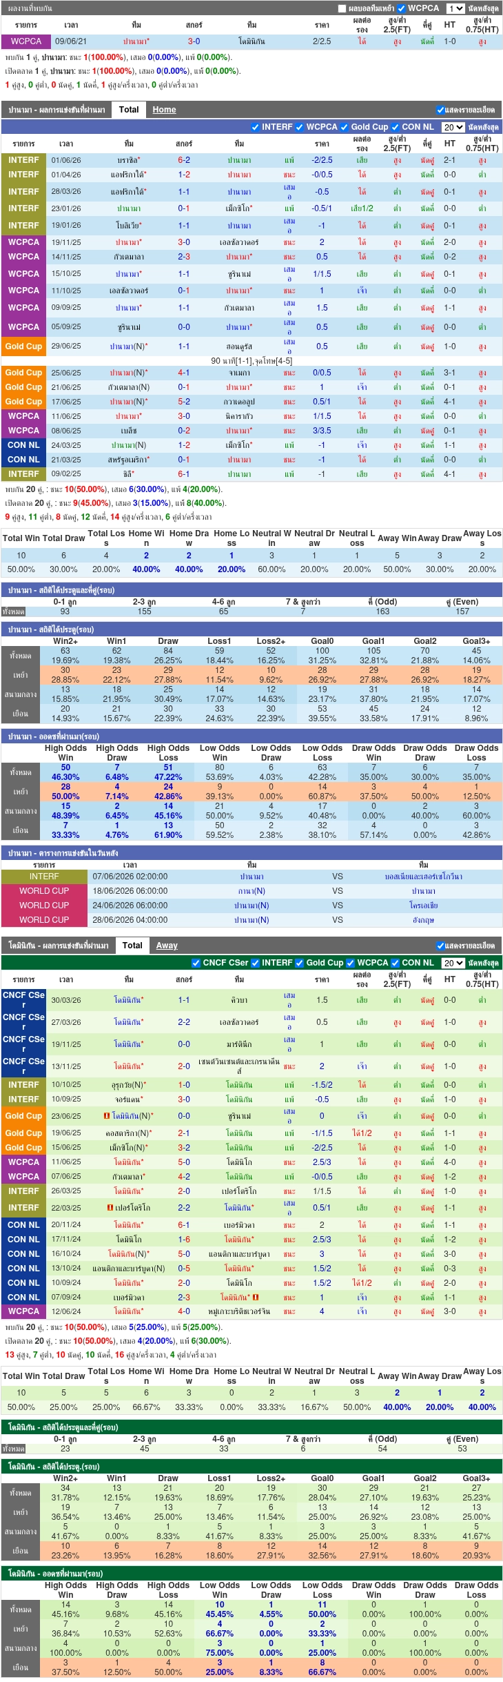The width and height of the screenshot is (503, 1682).
Task: Open head-to-head match count dropdown showing 1
Action: [455, 8]
